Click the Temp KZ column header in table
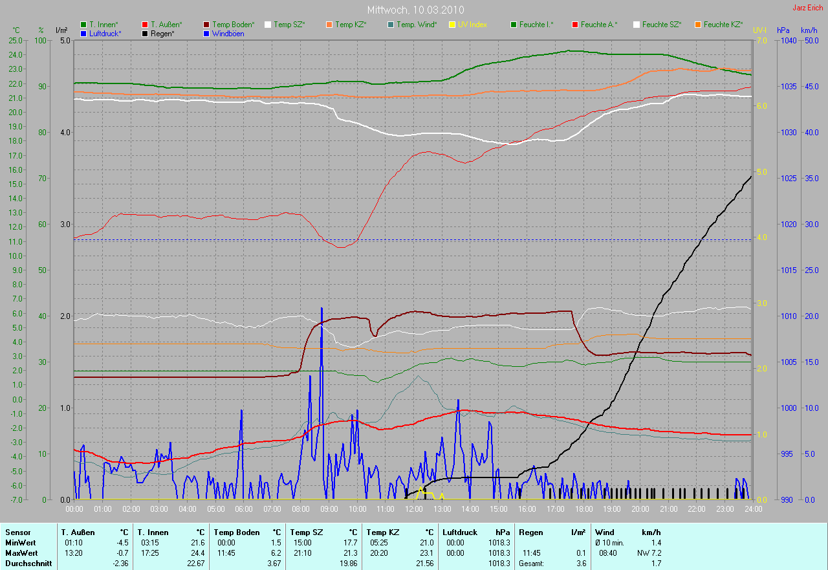This screenshot has height=570, width=828. click(382, 532)
